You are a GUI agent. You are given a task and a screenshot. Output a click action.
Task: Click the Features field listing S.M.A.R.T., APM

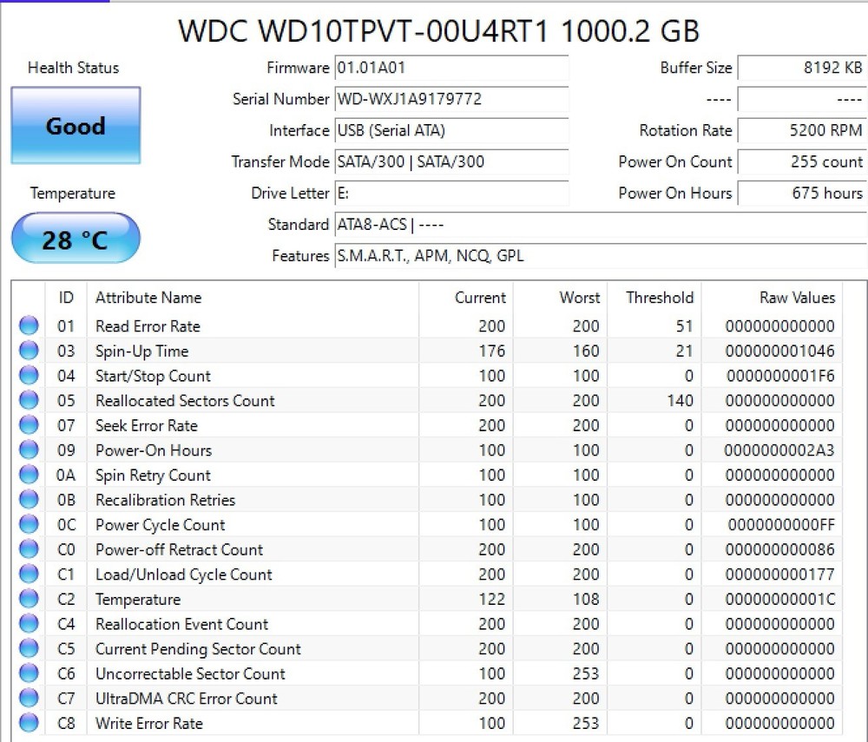pyautogui.click(x=601, y=256)
